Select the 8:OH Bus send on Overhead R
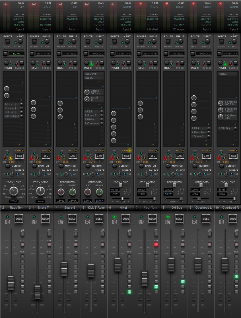The width and height of the screenshot is (241, 318). click(x=225, y=128)
